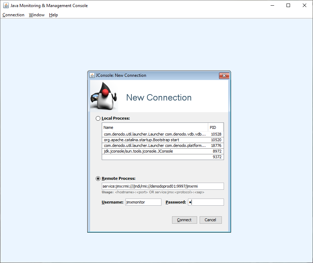The height and width of the screenshot is (263, 313).
Task: Select the Remote Process radio button
Action: (x=98, y=178)
